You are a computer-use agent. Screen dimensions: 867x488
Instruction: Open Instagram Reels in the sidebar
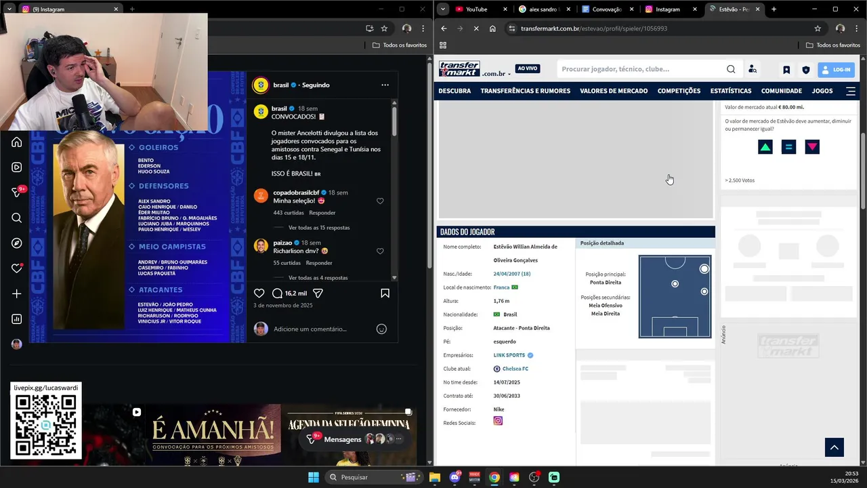click(x=17, y=167)
